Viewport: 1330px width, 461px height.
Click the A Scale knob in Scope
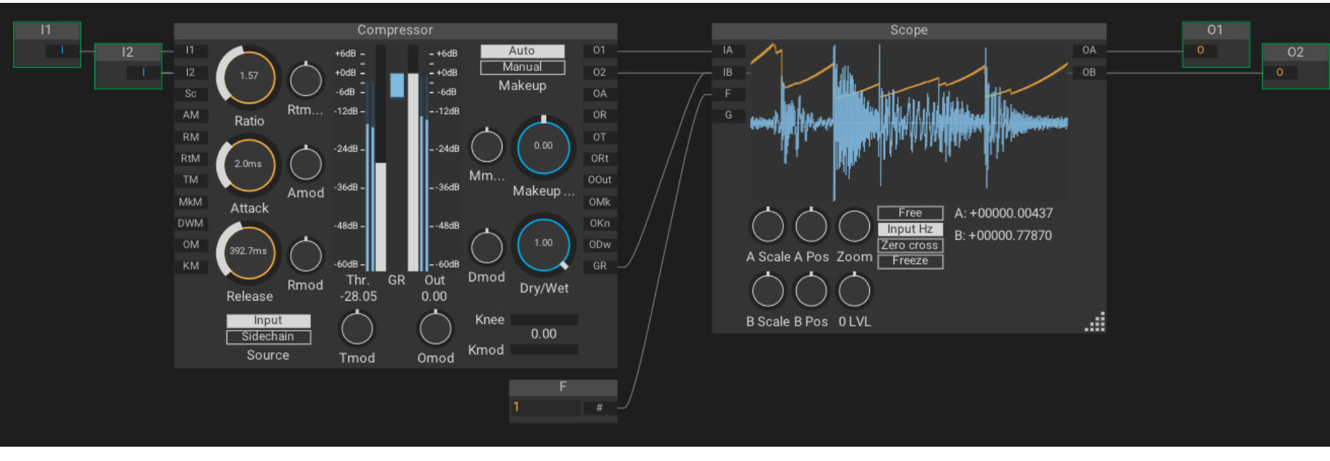click(768, 226)
